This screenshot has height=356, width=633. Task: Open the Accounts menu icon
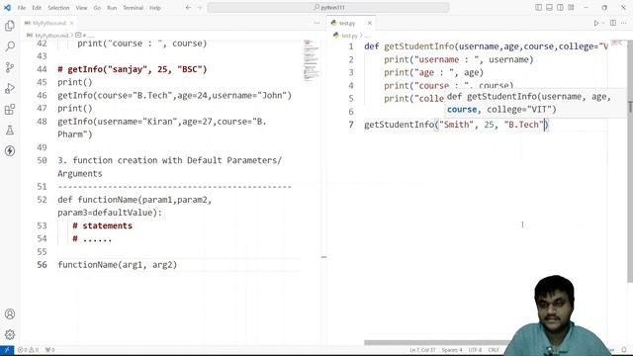(x=10, y=314)
